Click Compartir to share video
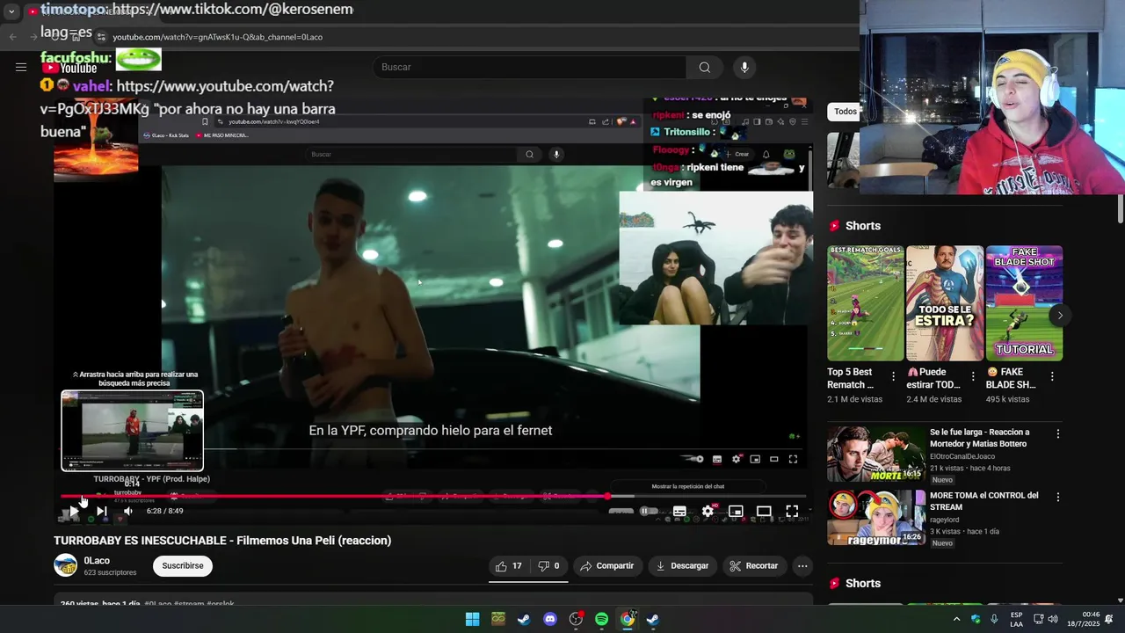Screen dimensions: 1125x633 point(607,566)
